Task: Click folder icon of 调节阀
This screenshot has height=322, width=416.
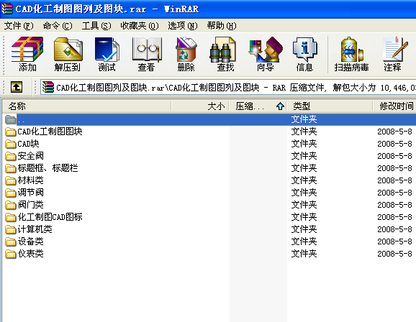Action: (x=11, y=193)
